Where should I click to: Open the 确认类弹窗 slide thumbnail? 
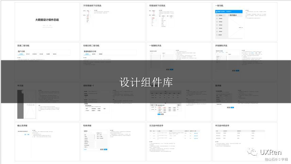[47, 142]
